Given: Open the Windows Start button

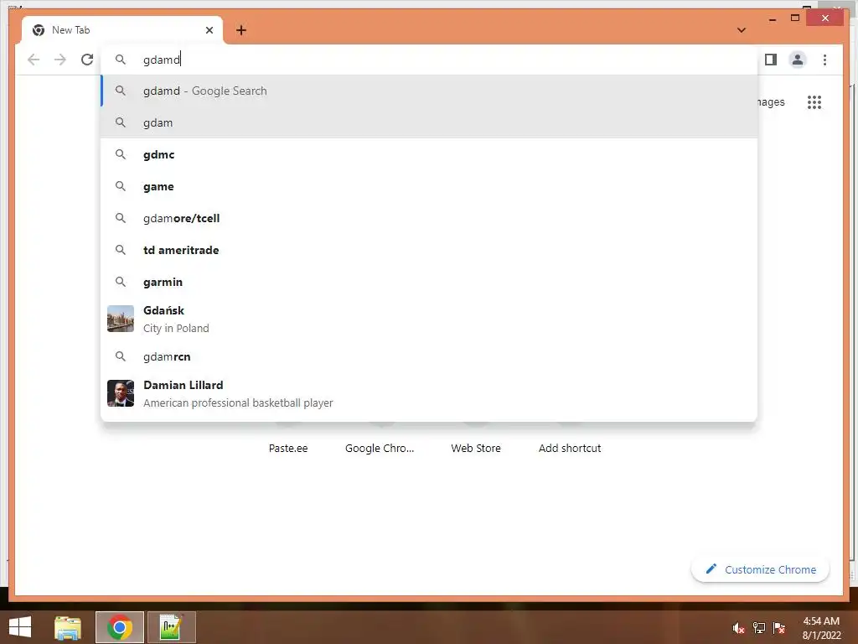Looking at the screenshot, I should [20, 627].
